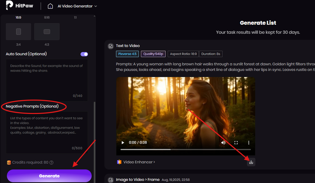315x183 pixels.
Task: Choose the 9:16 ratio label
Action: pyautogui.click(x=47, y=17)
